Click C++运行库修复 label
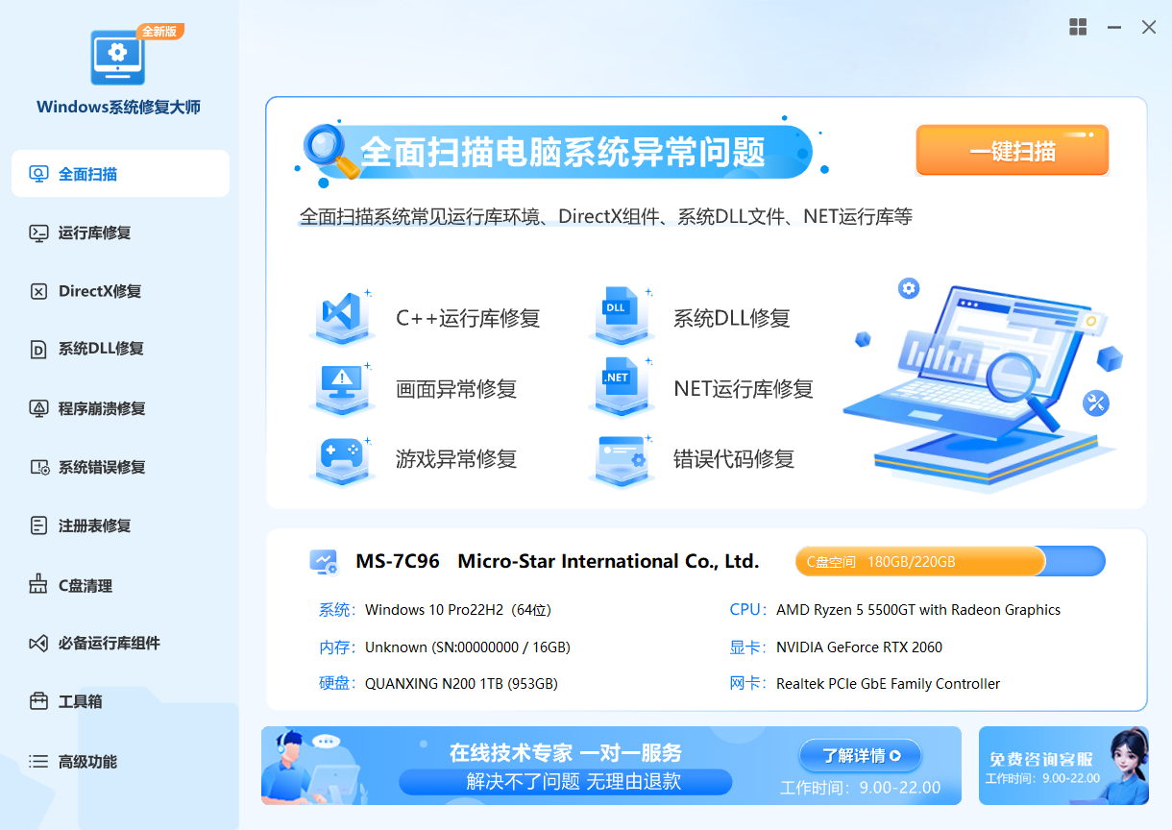Screen dimensions: 1172x830 click(x=468, y=318)
